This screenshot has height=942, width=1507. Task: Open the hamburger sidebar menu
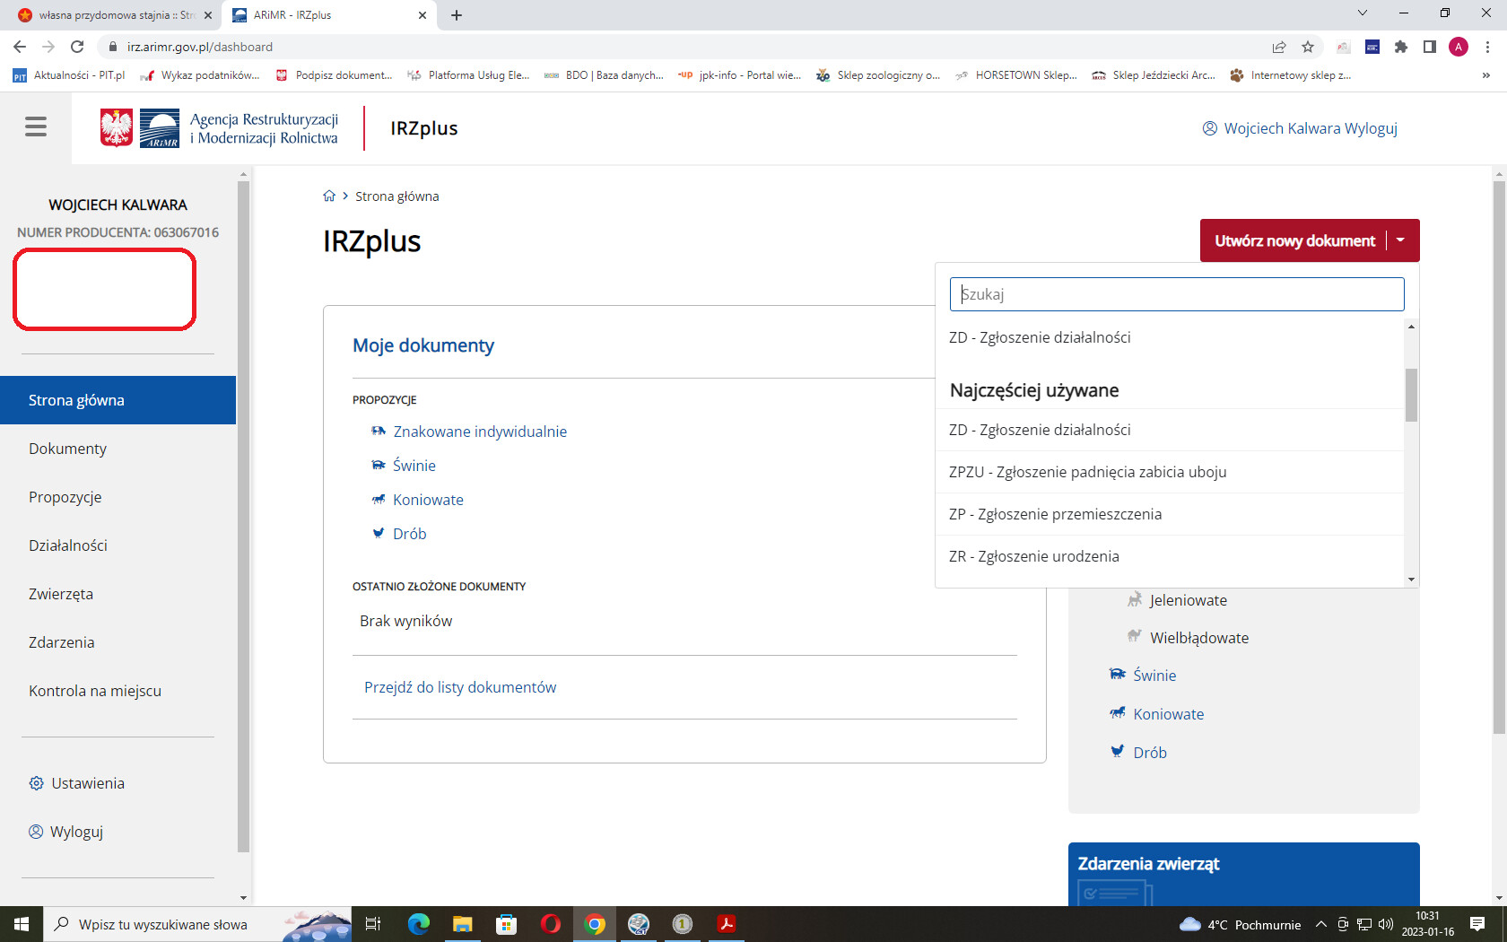coord(36,127)
